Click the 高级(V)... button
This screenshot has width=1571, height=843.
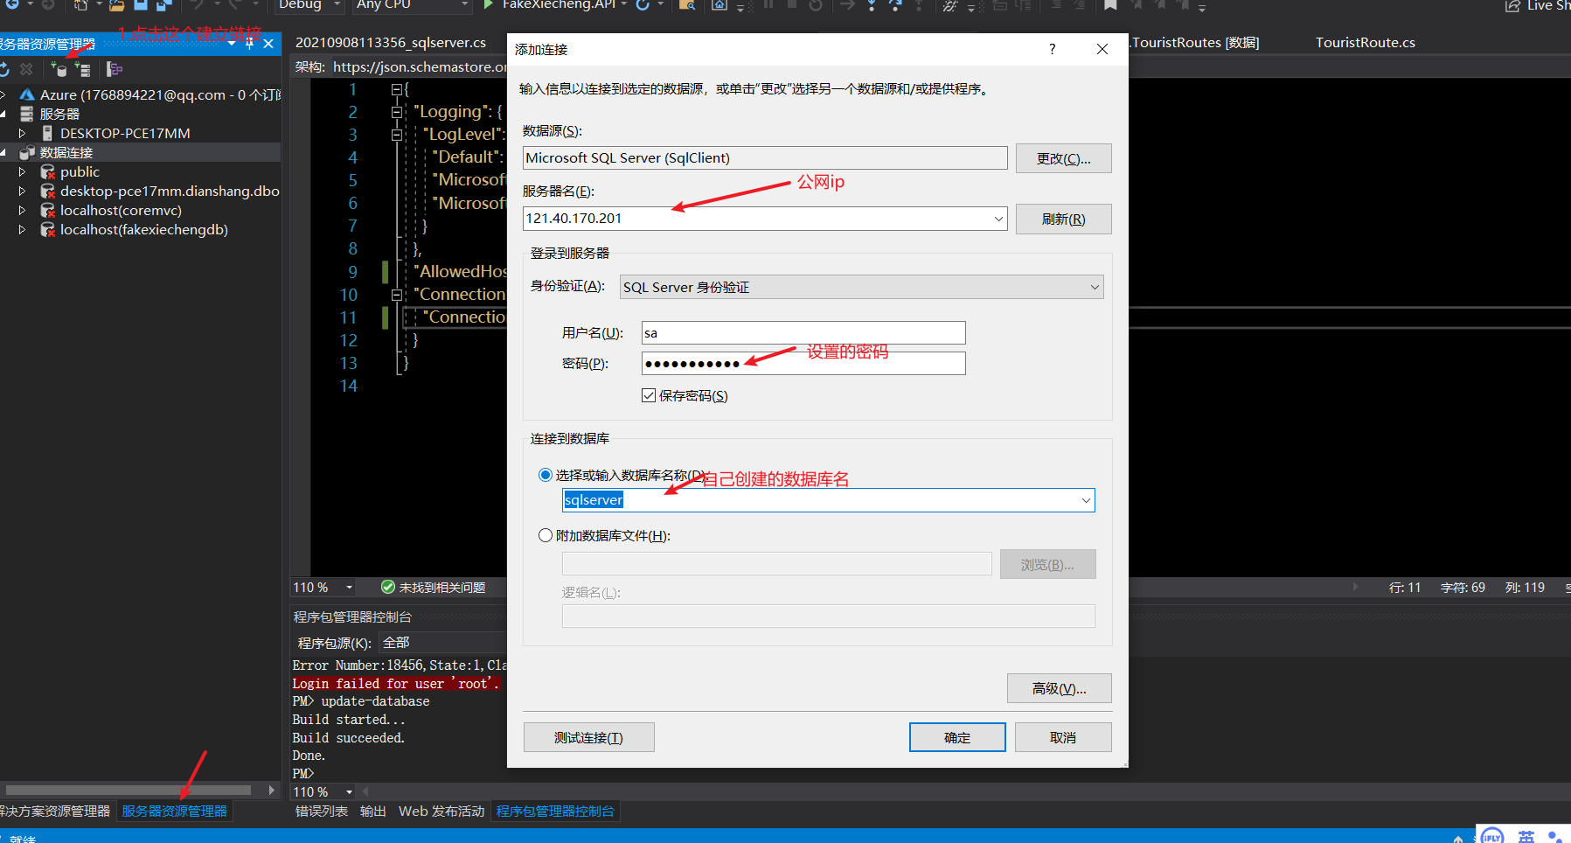point(1059,688)
